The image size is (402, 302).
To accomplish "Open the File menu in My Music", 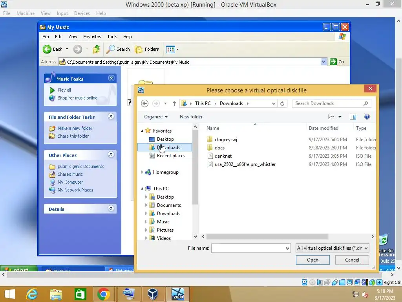I will click(x=46, y=37).
